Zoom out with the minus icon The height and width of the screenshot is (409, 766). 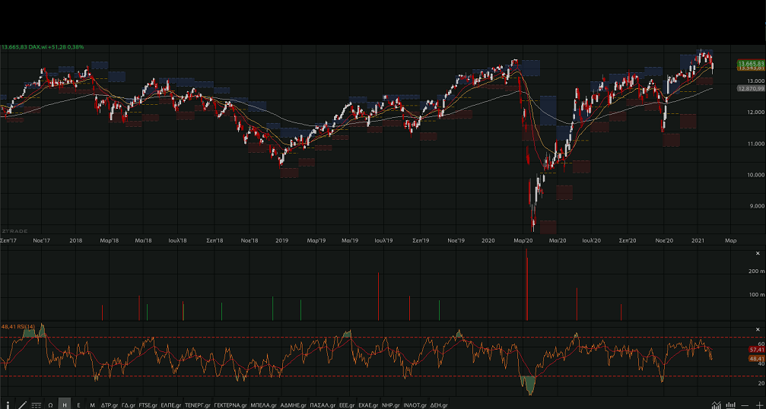(x=745, y=405)
